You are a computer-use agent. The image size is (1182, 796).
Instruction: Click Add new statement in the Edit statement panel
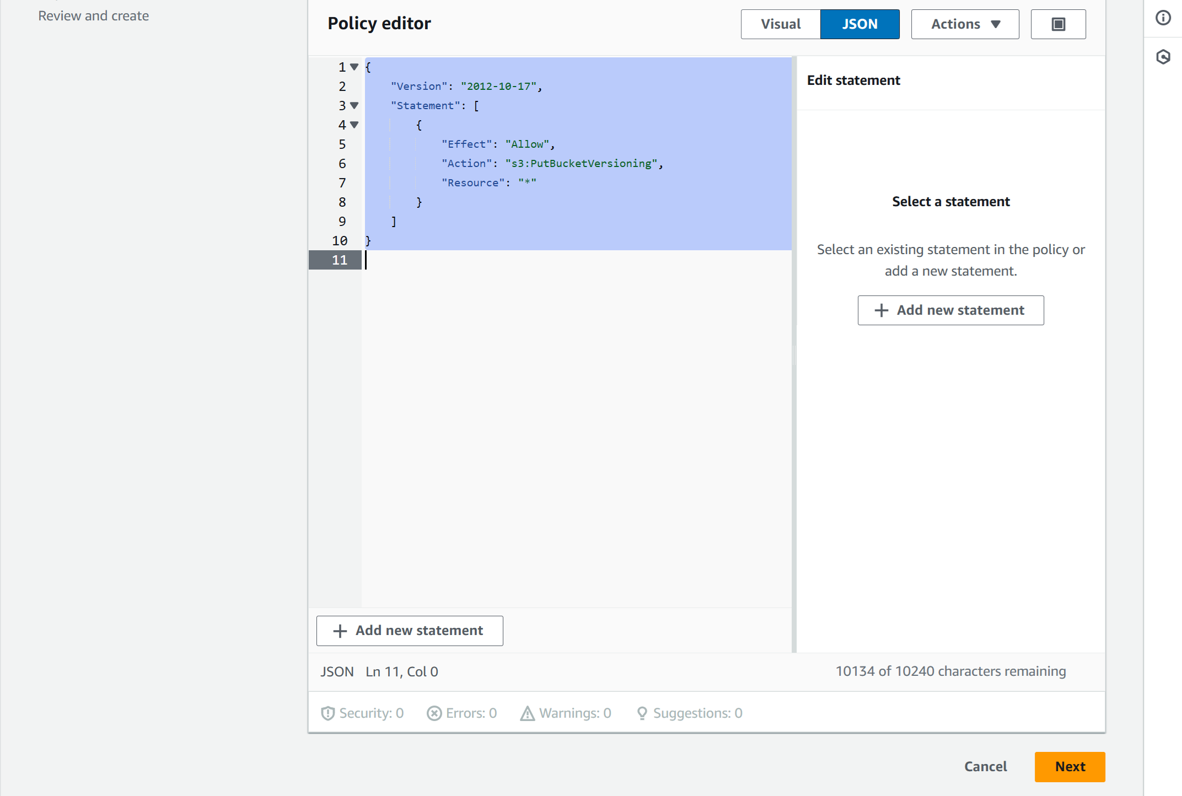950,310
